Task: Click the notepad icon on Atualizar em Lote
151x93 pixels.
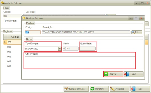Action: [x=66, y=89]
